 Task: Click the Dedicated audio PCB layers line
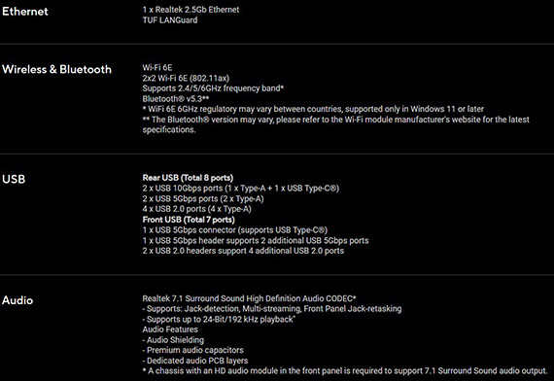click(x=195, y=361)
